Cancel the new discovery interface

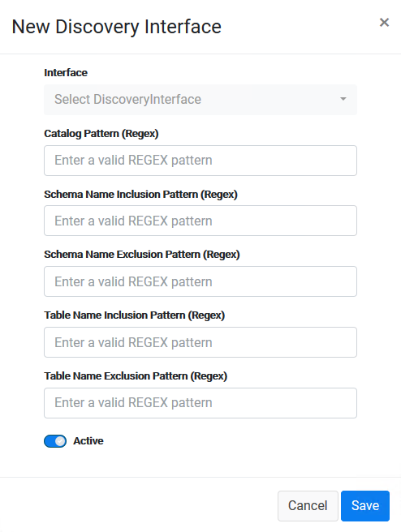click(308, 505)
